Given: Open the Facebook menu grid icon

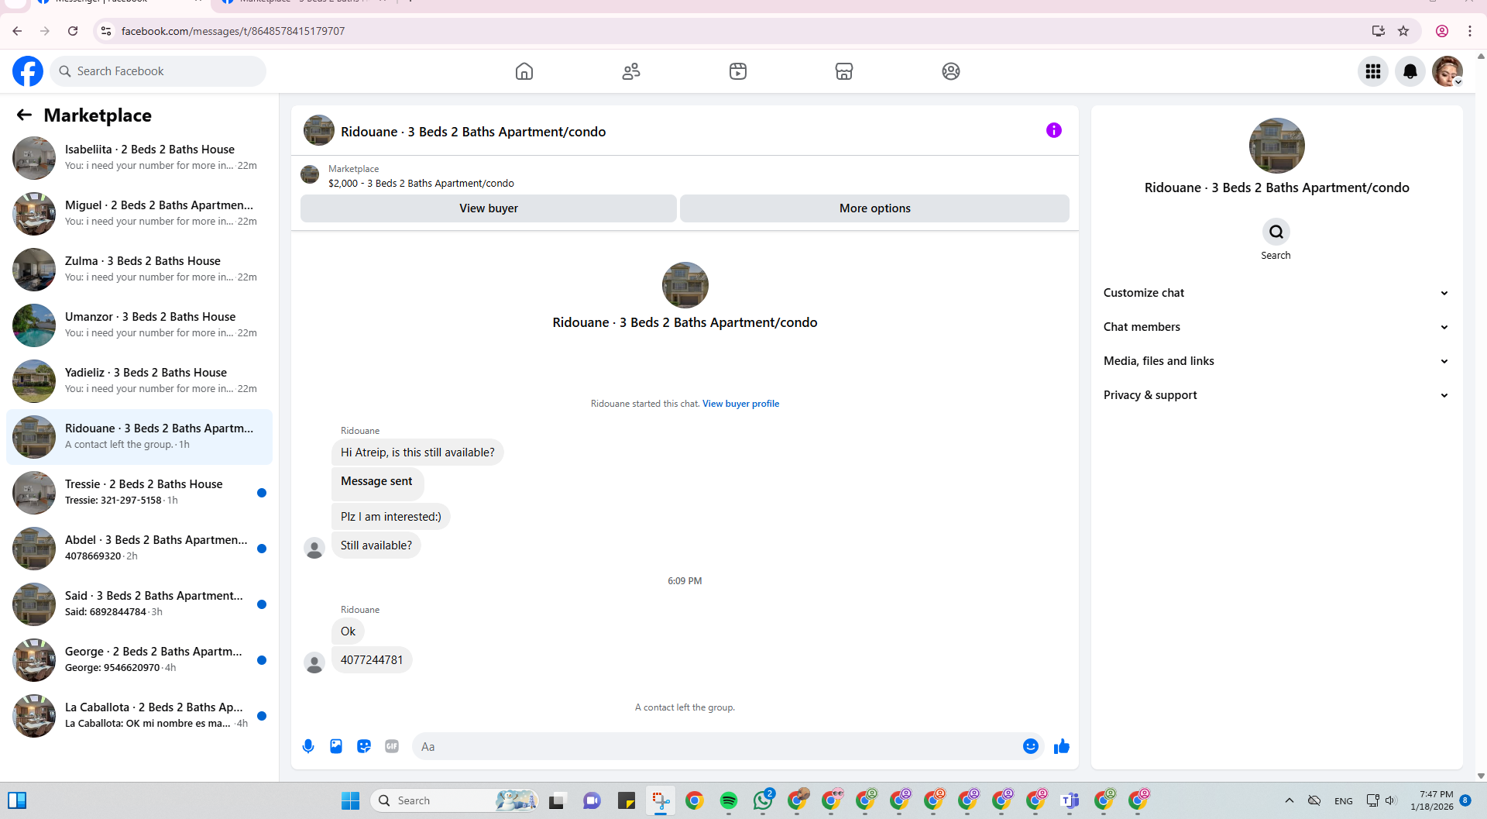Looking at the screenshot, I should pyautogui.click(x=1373, y=71).
